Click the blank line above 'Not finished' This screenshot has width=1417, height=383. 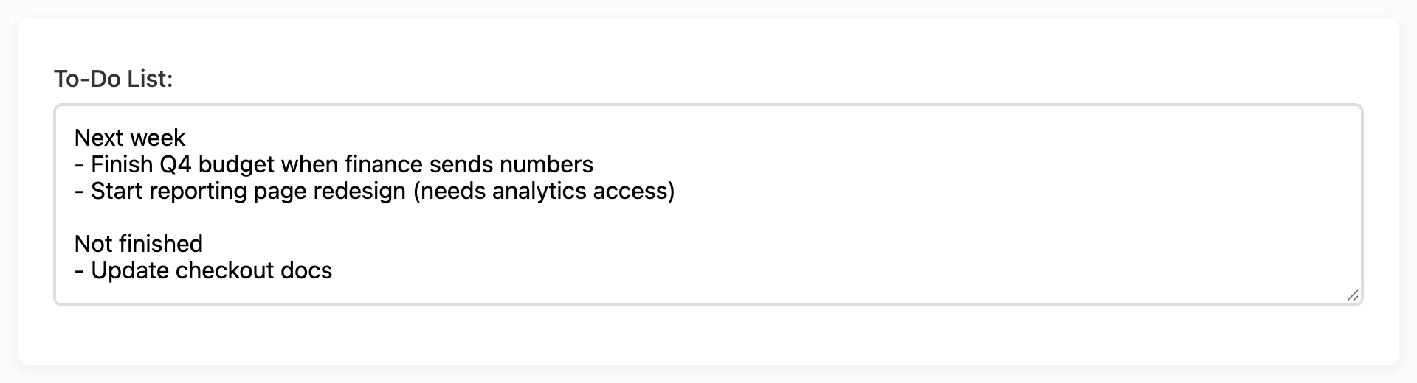click(708, 217)
